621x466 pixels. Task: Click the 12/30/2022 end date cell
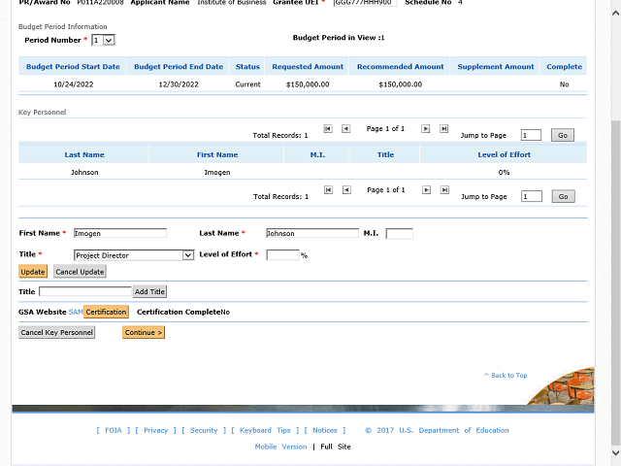179,84
